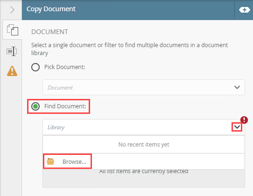Open the orange warning triangle errors tab
The height and width of the screenshot is (196, 253).
tap(12, 71)
